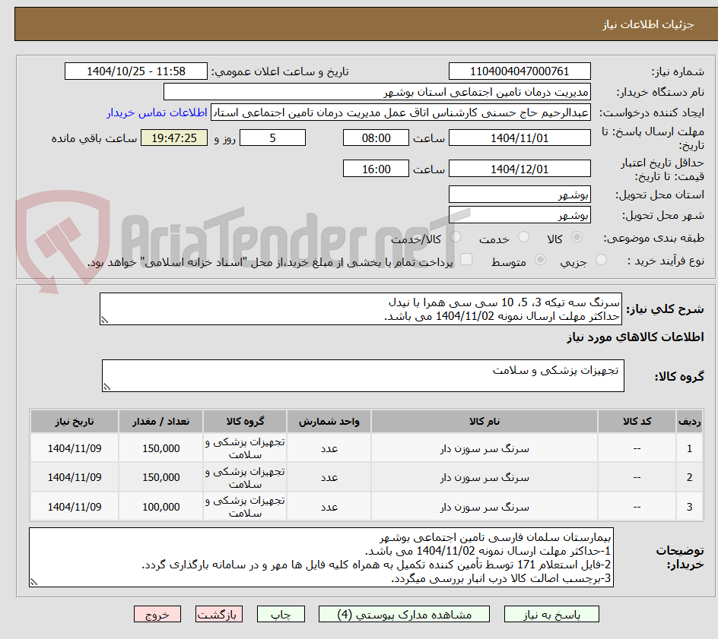718x639 pixels.
Task: Click the ایجاد کننده درخواست field
Action: click(401, 112)
